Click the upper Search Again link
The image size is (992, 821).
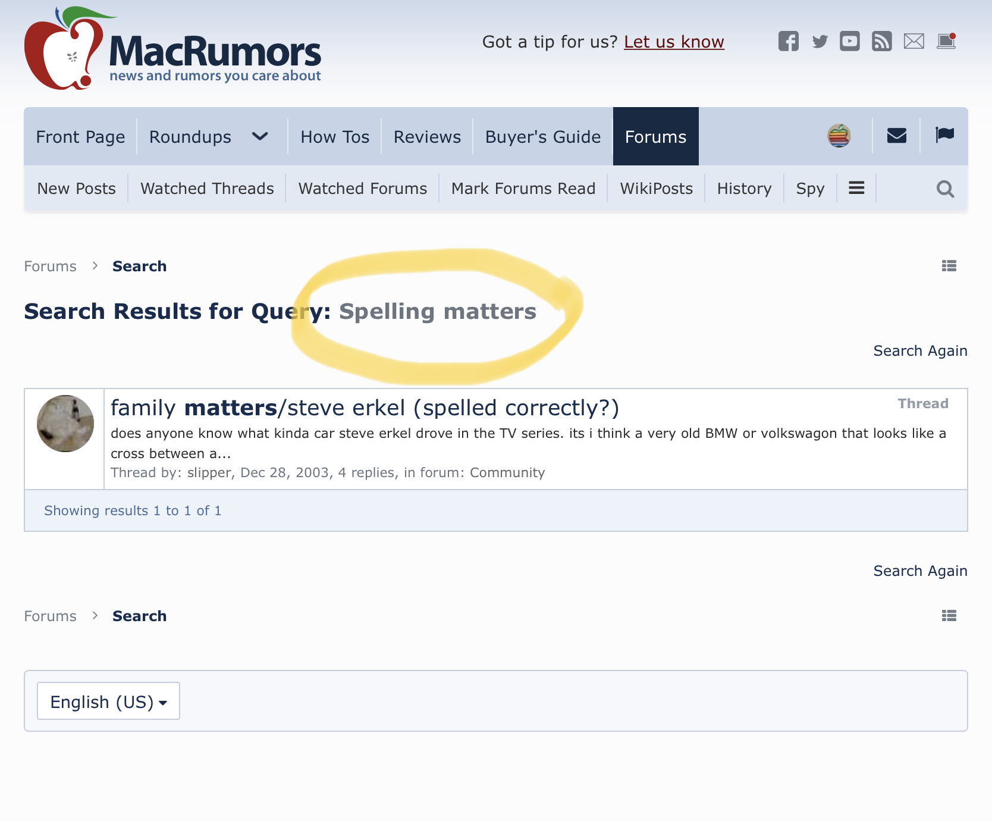point(920,351)
